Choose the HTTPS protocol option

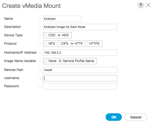(86, 44)
